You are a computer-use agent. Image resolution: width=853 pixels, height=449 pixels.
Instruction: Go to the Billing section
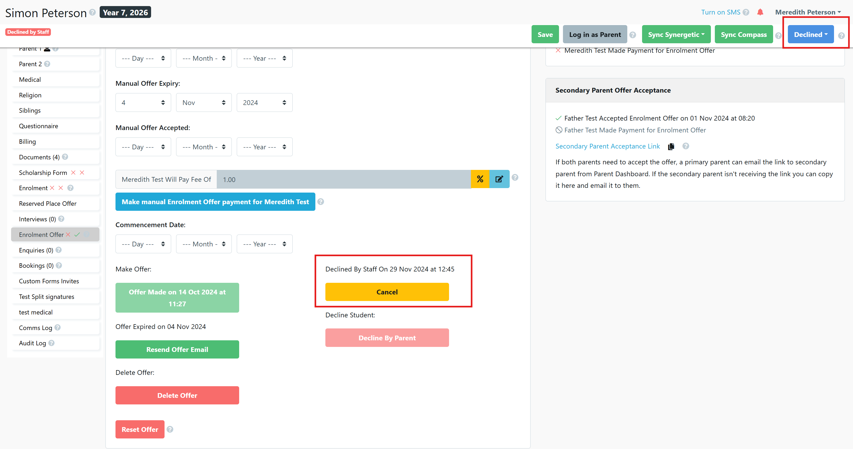[27, 141]
